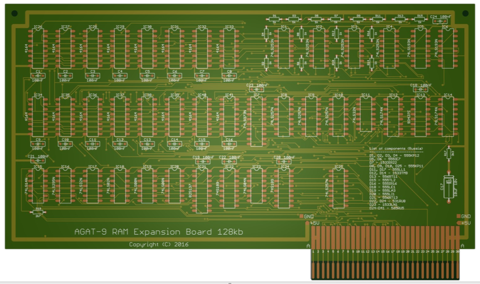Click the +5V pad at far right
Viewport: 480px width, 284px height.
[459, 223]
